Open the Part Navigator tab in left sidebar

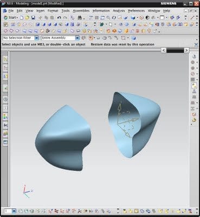coord(5,68)
